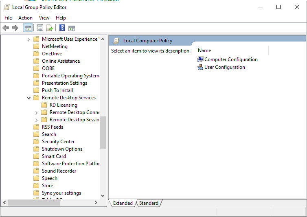Click the tree pane vertical scrollbar down arrow
Image resolution: width=307 pixels, height=217 pixels.
click(x=103, y=196)
